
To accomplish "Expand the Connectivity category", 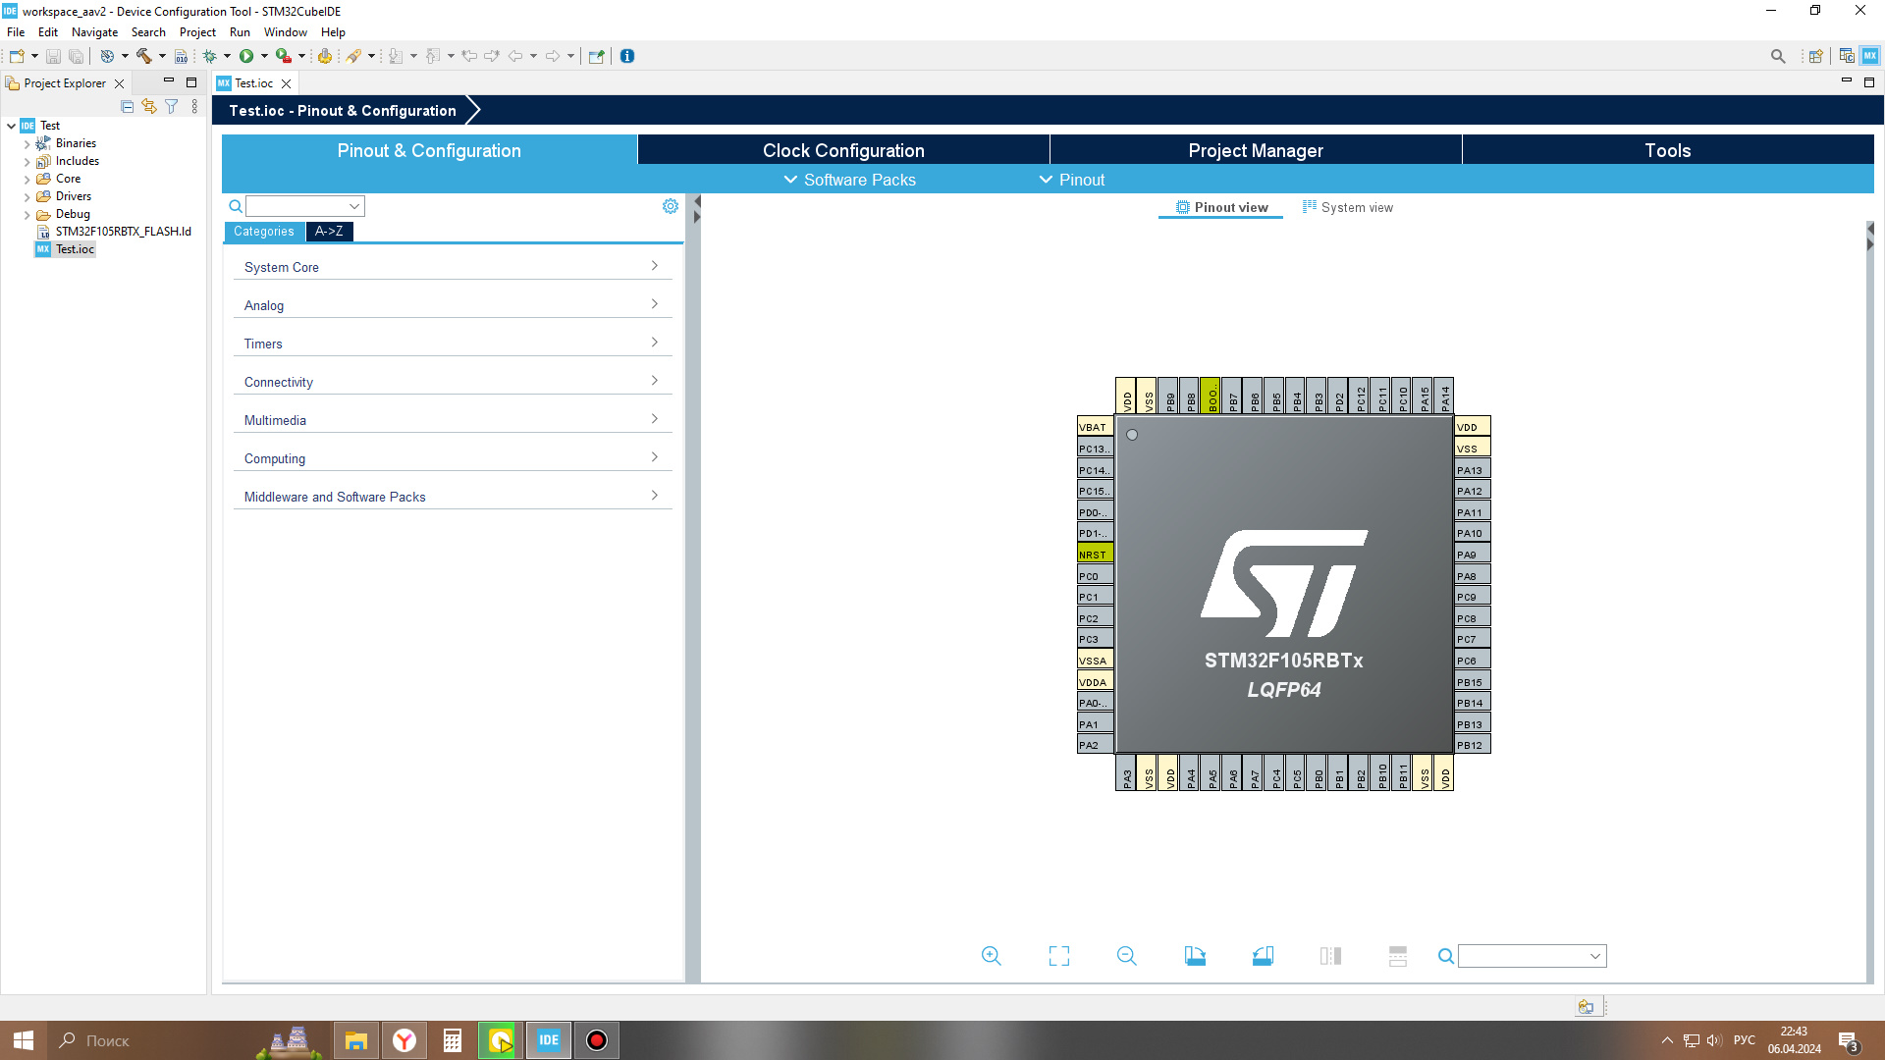I will [x=453, y=382].
